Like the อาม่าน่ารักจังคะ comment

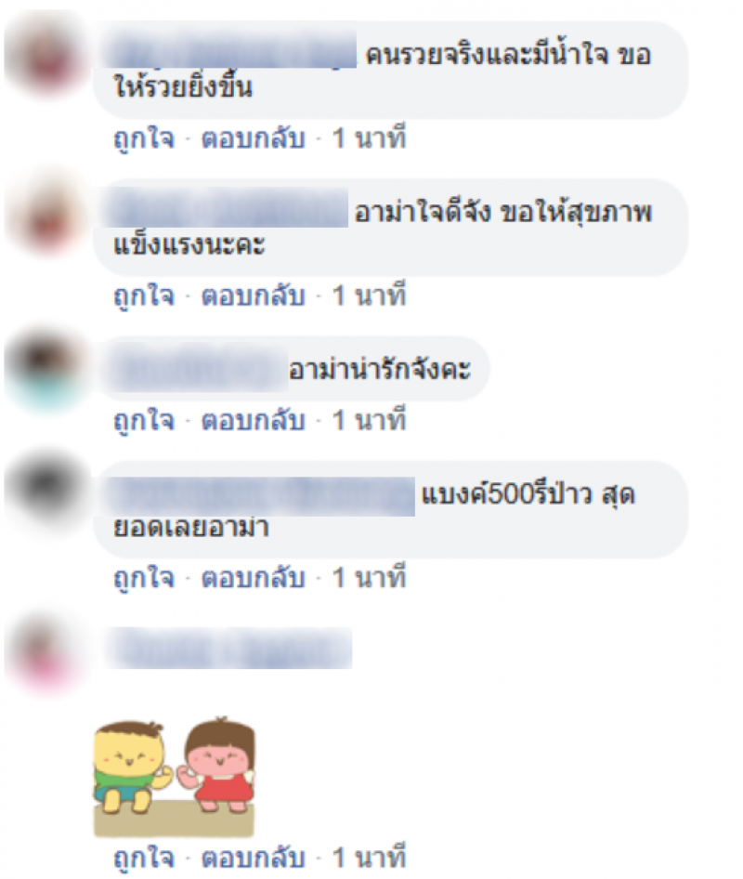(144, 420)
